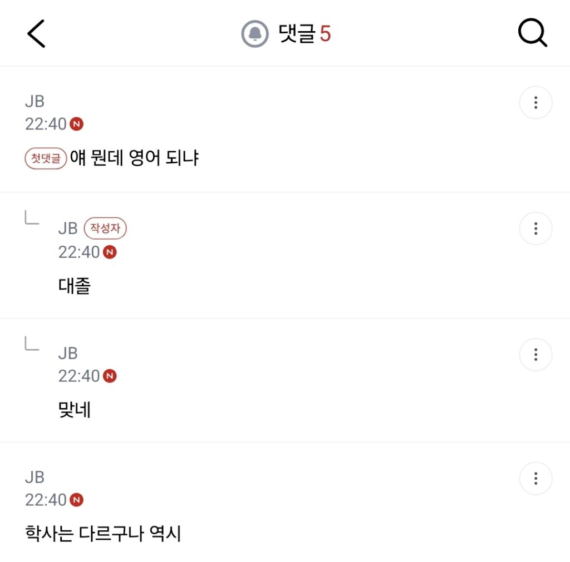570x562 pixels.
Task: Tap the red comment count 5
Action: tap(325, 34)
